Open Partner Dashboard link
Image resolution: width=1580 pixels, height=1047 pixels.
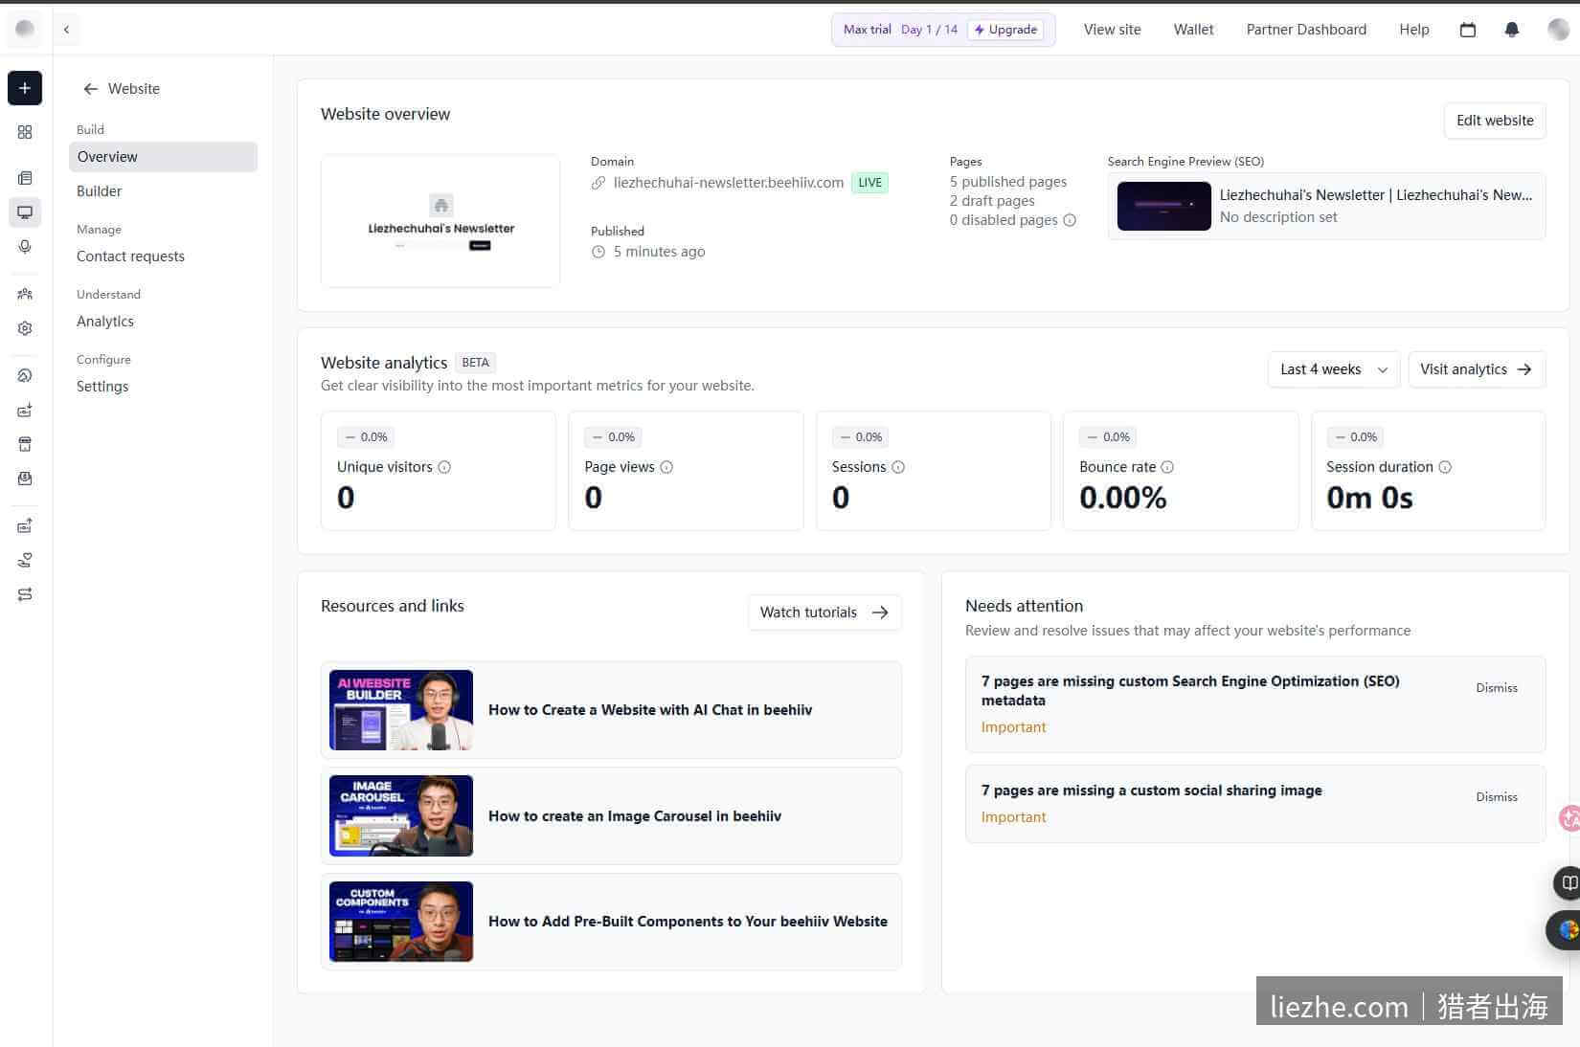tap(1306, 30)
